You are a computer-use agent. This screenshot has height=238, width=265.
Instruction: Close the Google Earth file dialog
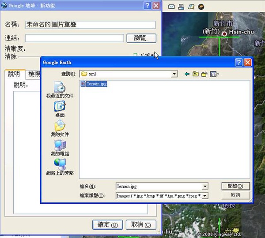click(x=248, y=63)
